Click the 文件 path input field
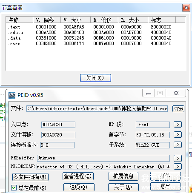This screenshot has height=193, width=192. click(x=97, y=109)
